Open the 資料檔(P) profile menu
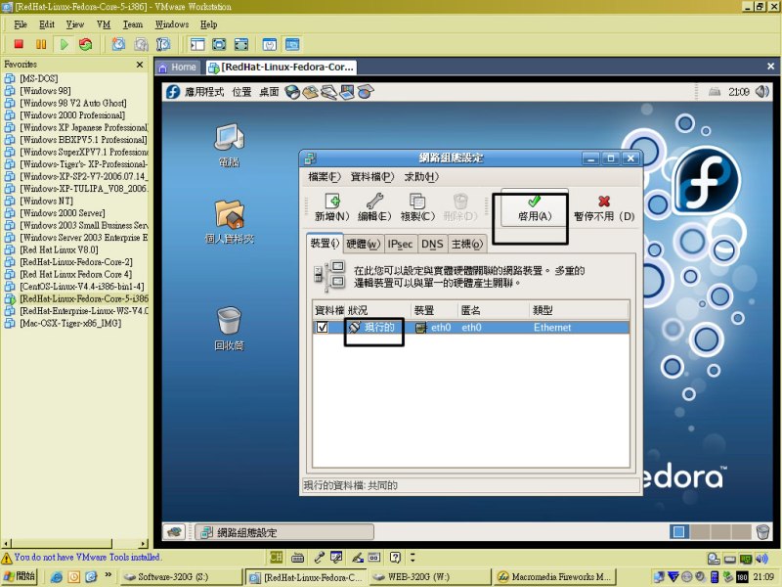 372,177
